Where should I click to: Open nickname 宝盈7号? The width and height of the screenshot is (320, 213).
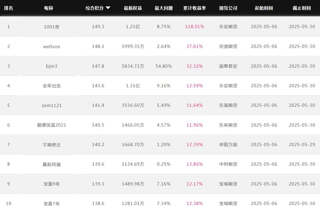52,203
